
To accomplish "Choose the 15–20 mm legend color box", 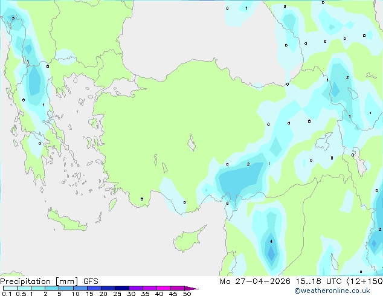I will 94,288.
